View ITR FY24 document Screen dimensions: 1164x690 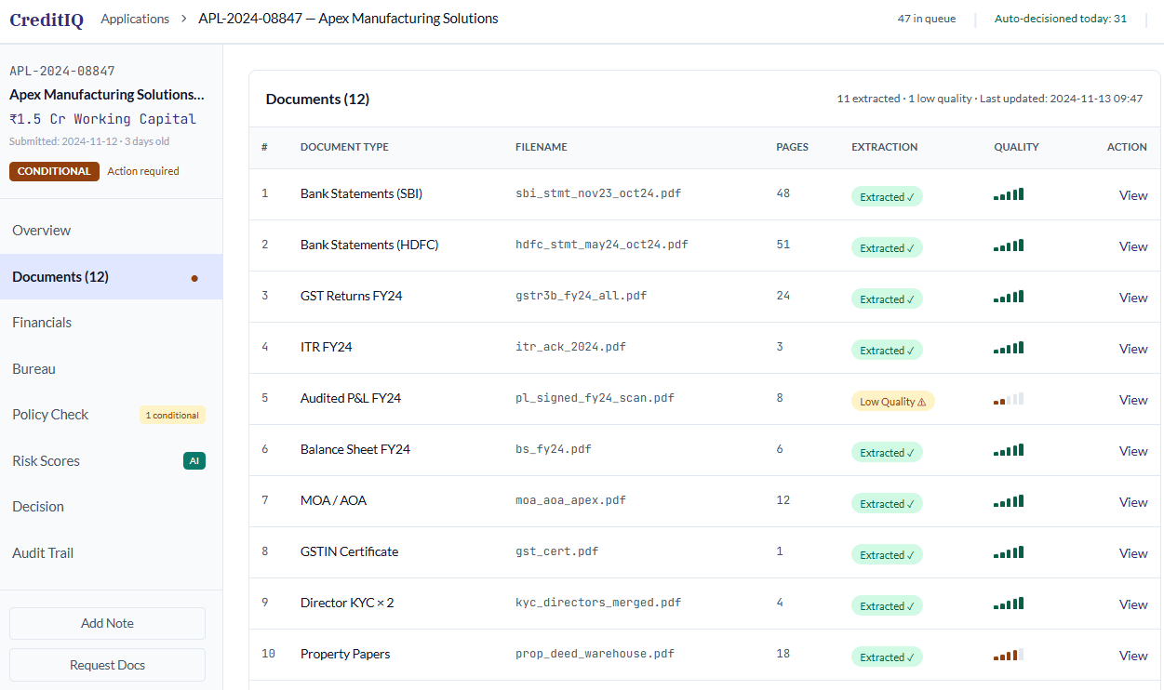point(1133,349)
